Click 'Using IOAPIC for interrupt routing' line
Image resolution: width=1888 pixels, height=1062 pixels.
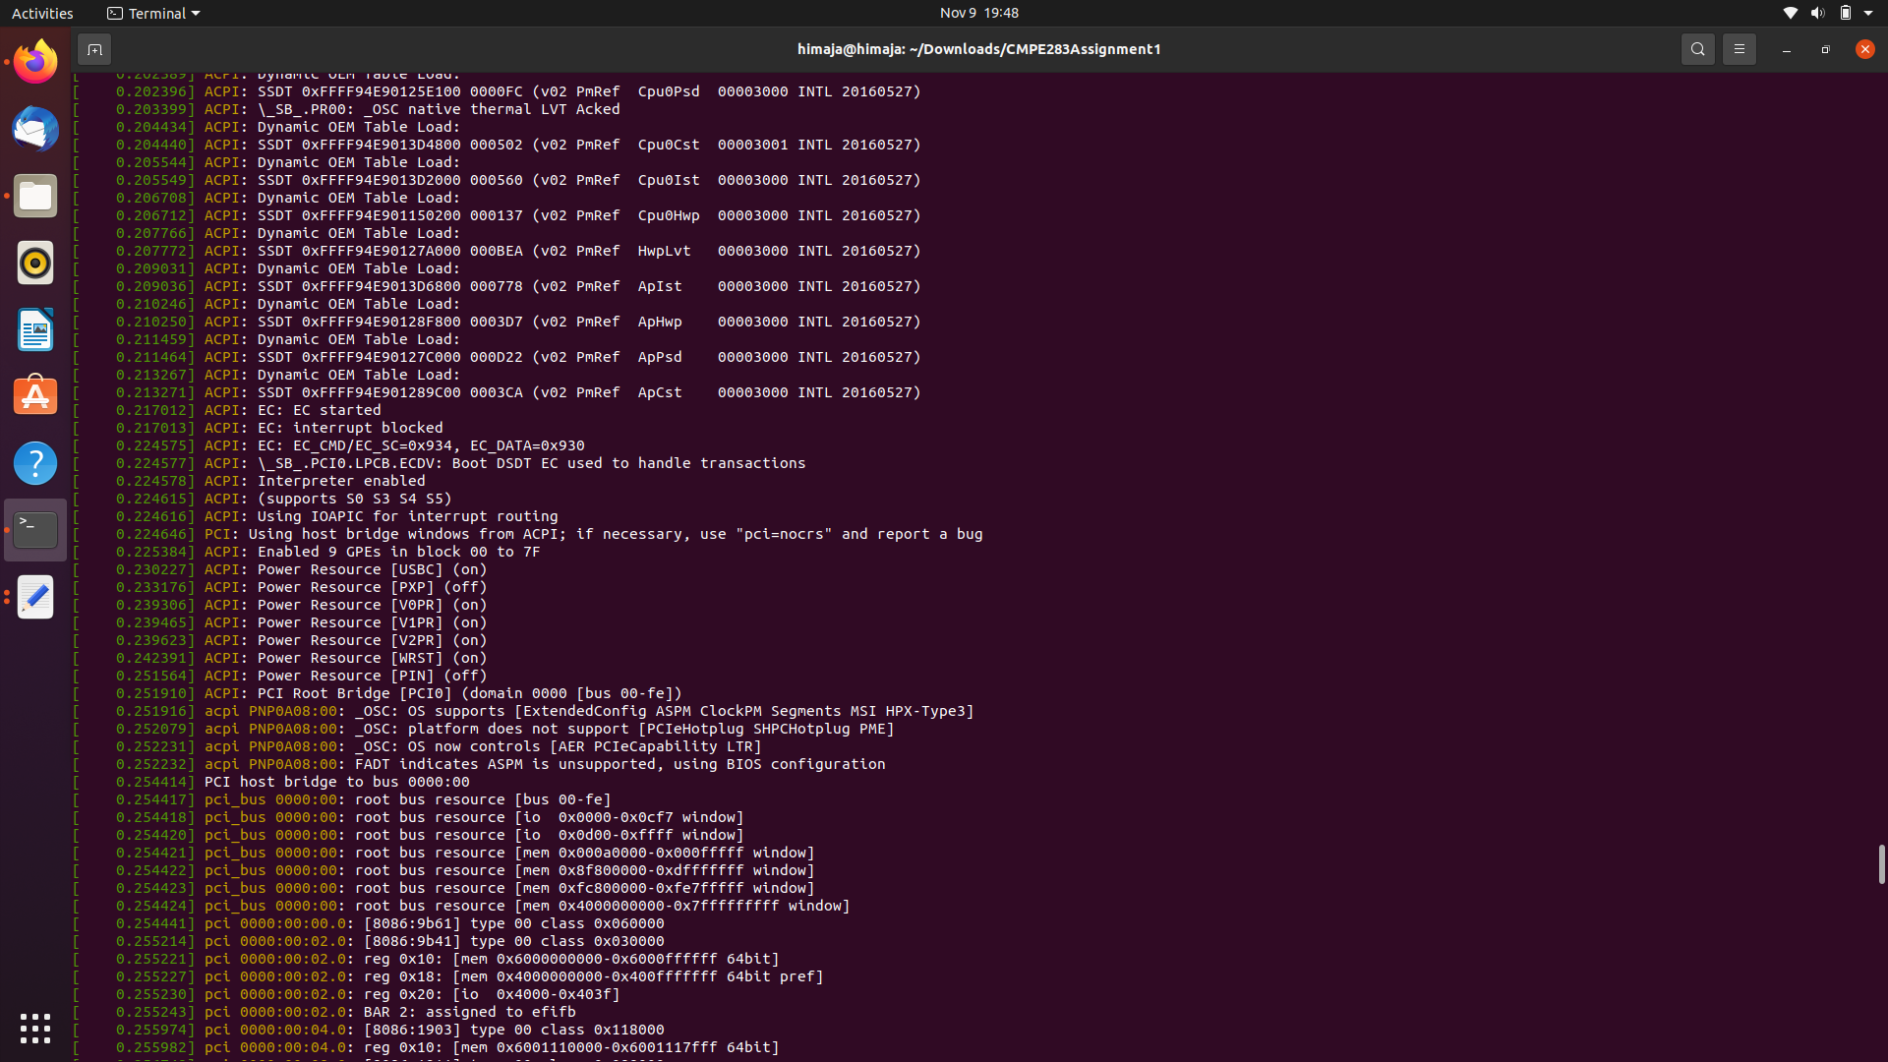coord(407,516)
